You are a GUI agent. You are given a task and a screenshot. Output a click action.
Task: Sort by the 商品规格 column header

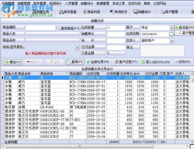click(54, 74)
